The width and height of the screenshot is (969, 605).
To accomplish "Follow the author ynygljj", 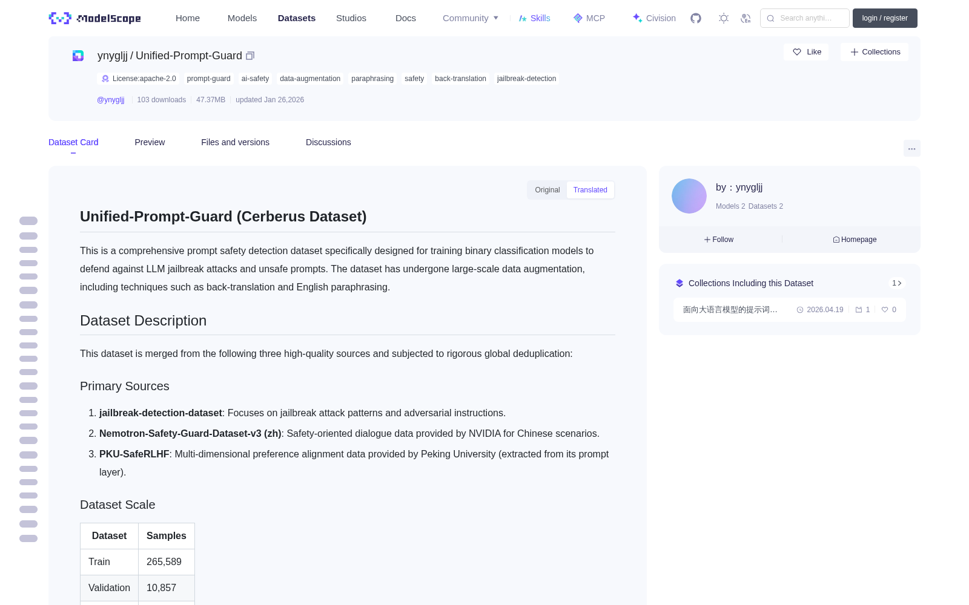I will click(719, 240).
